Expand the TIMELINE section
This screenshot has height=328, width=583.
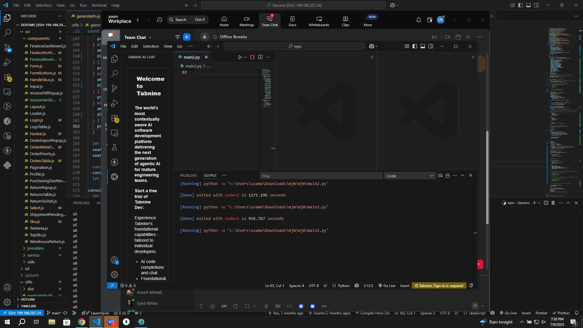click(x=29, y=306)
